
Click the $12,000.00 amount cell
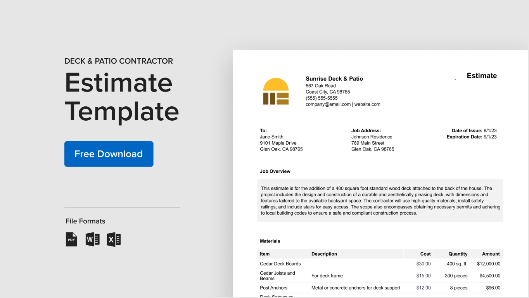tap(488, 263)
